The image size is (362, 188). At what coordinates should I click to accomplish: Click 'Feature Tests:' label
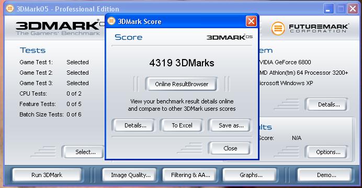click(38, 104)
